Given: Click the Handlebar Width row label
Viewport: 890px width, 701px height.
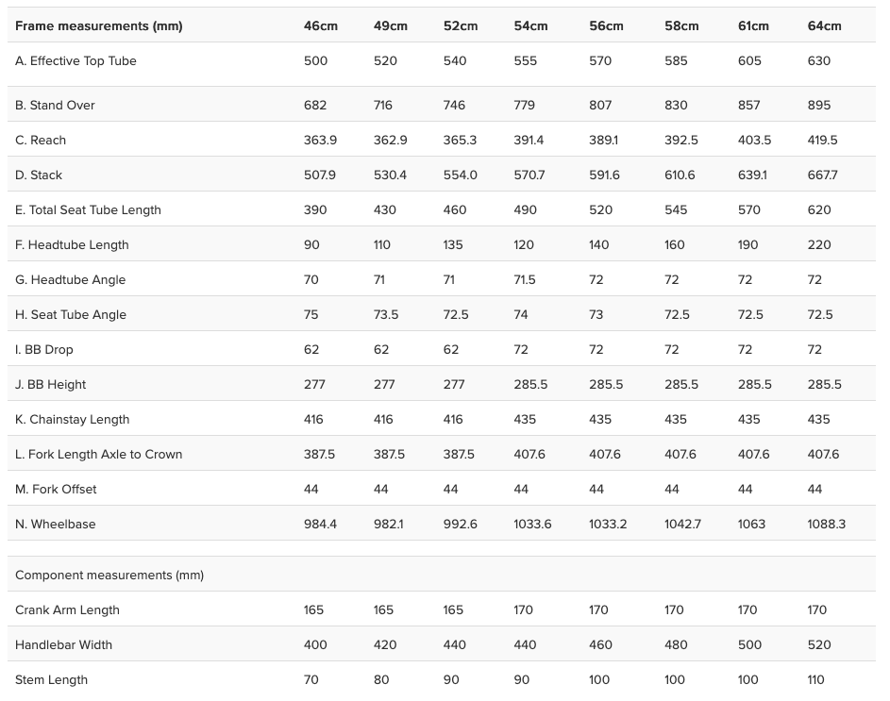Looking at the screenshot, I should [63, 644].
